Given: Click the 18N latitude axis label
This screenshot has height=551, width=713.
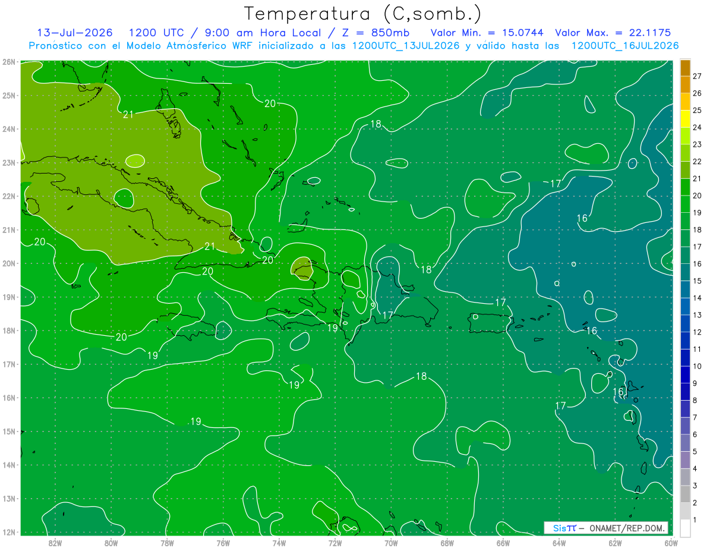Looking at the screenshot, I should pos(8,330).
